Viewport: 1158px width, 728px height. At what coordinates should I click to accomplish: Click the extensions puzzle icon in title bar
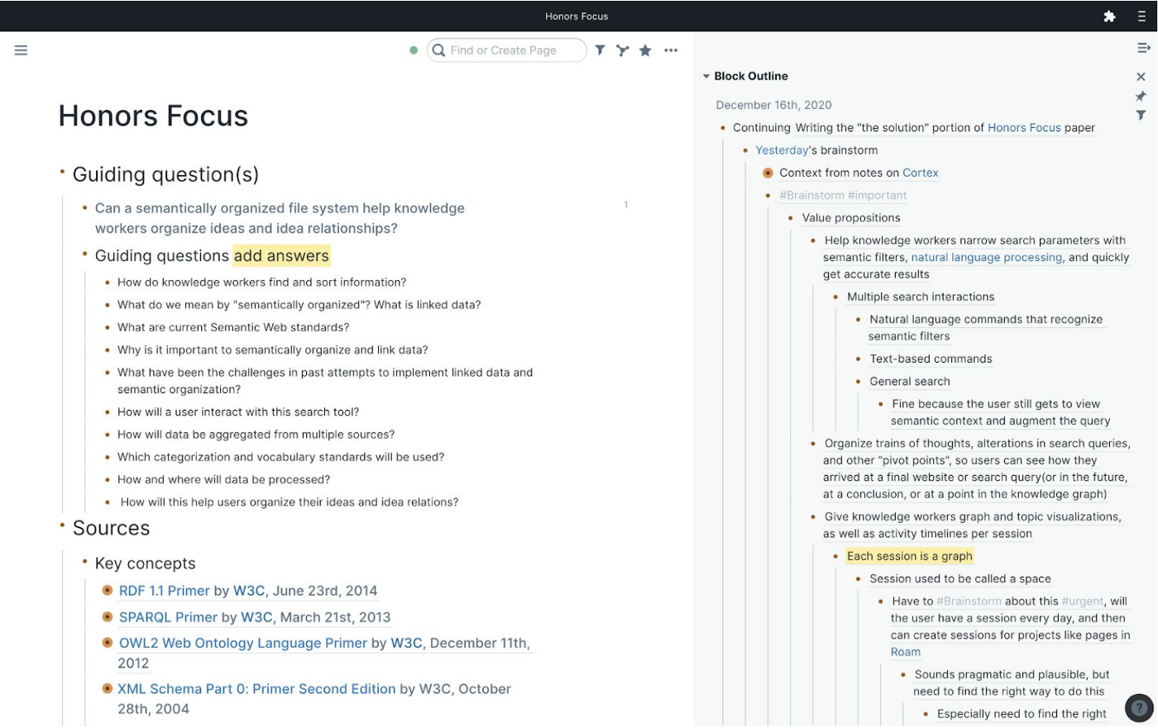pos(1109,16)
